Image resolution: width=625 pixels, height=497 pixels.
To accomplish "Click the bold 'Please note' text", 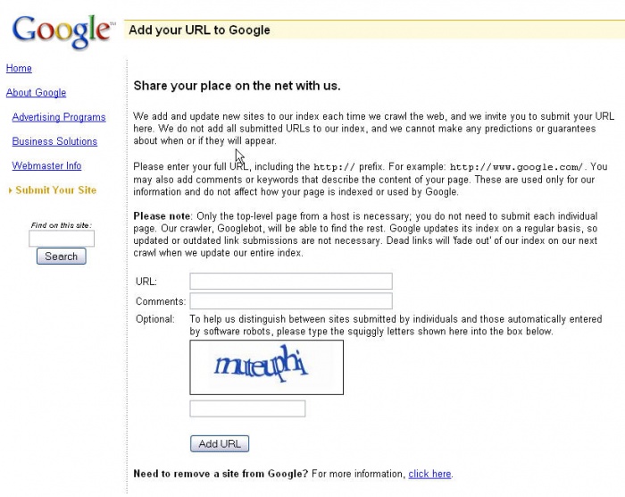I will 162,216.
